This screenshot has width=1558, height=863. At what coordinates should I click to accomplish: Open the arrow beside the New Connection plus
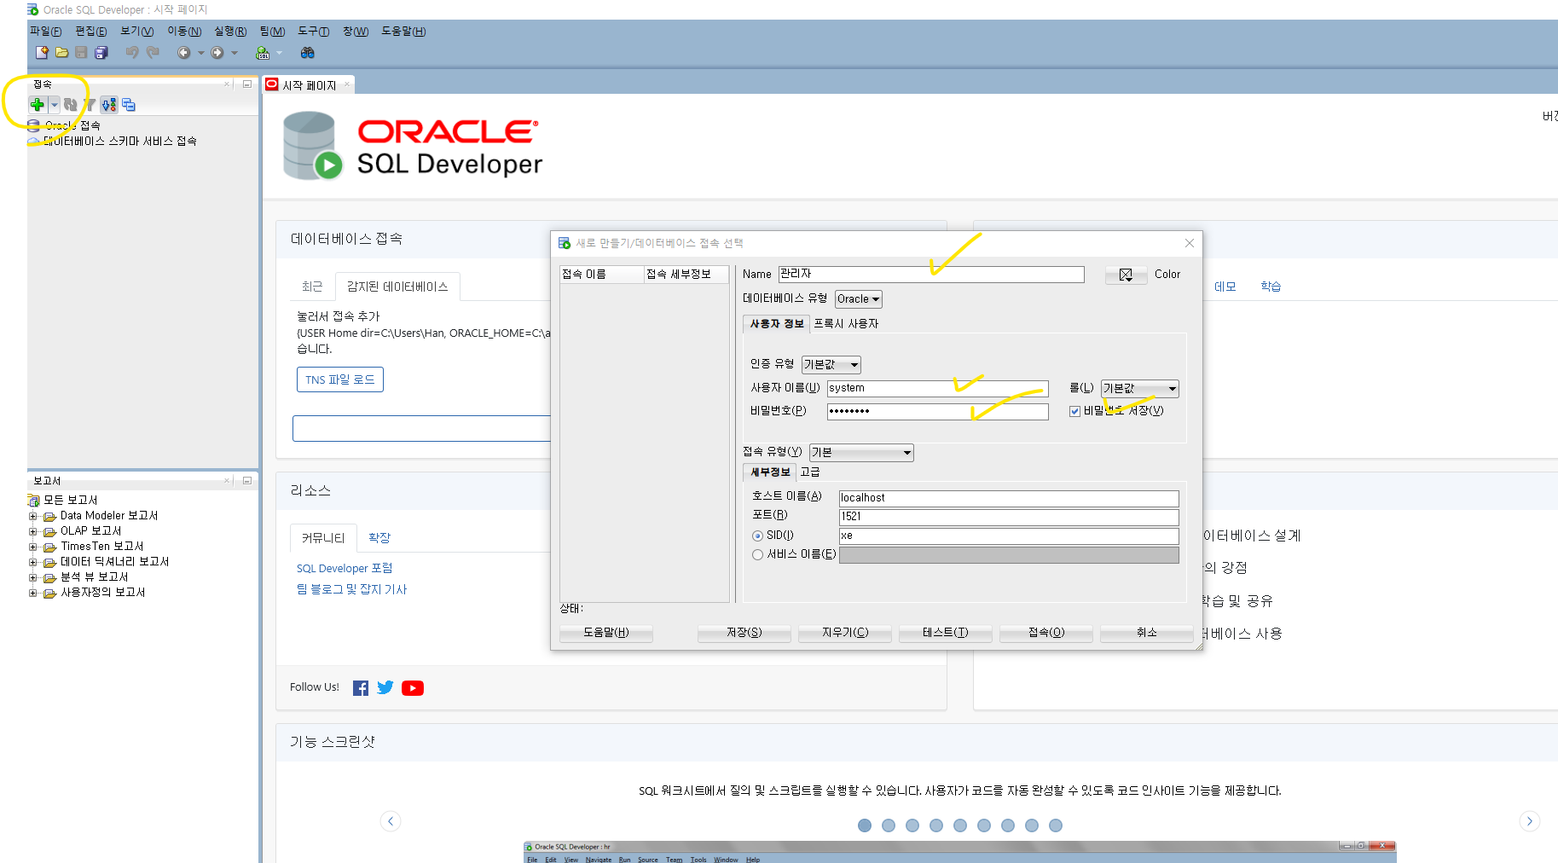[55, 105]
